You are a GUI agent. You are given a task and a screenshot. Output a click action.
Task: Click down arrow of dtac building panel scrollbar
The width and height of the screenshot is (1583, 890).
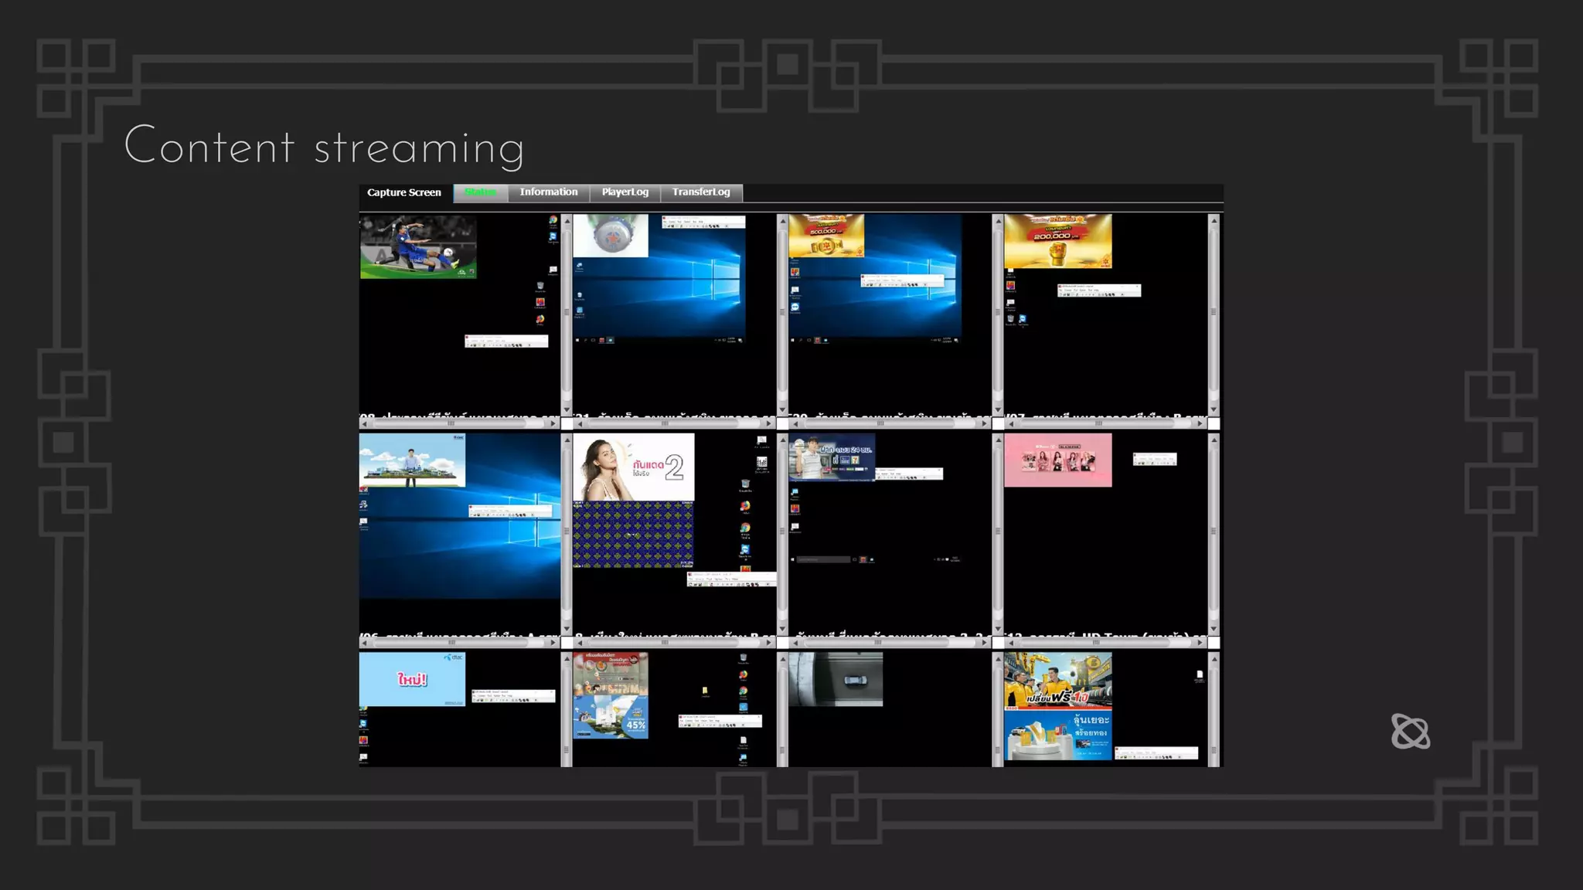(567, 629)
